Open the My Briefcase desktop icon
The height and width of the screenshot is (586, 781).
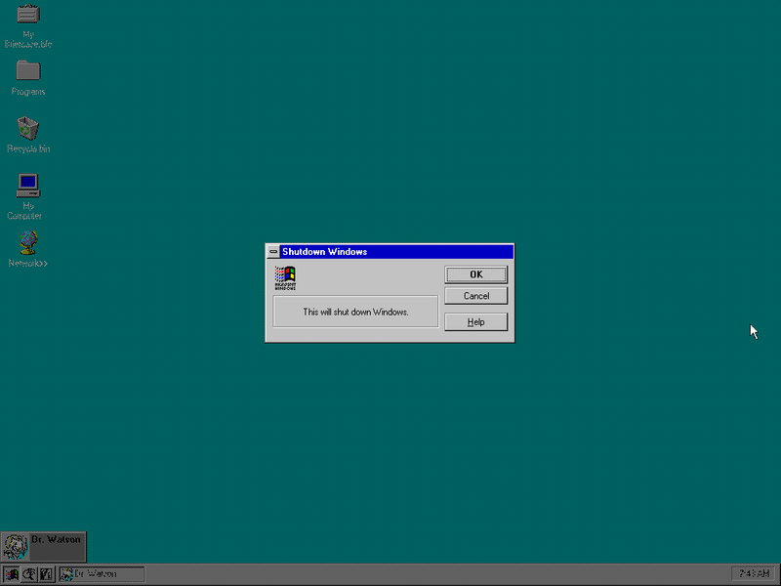click(x=28, y=15)
